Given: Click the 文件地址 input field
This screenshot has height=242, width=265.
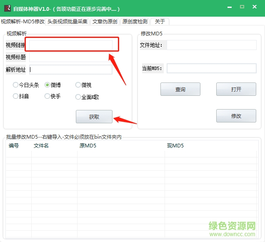Looking at the screenshot, I should [x=211, y=45].
